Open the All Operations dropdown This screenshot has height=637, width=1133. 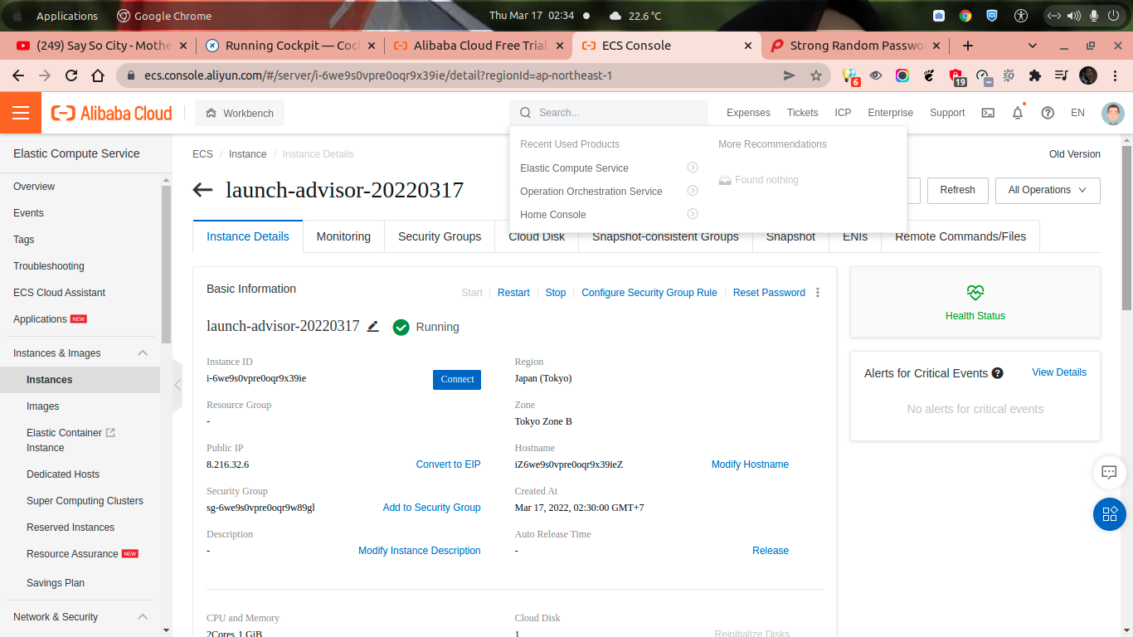(x=1048, y=190)
